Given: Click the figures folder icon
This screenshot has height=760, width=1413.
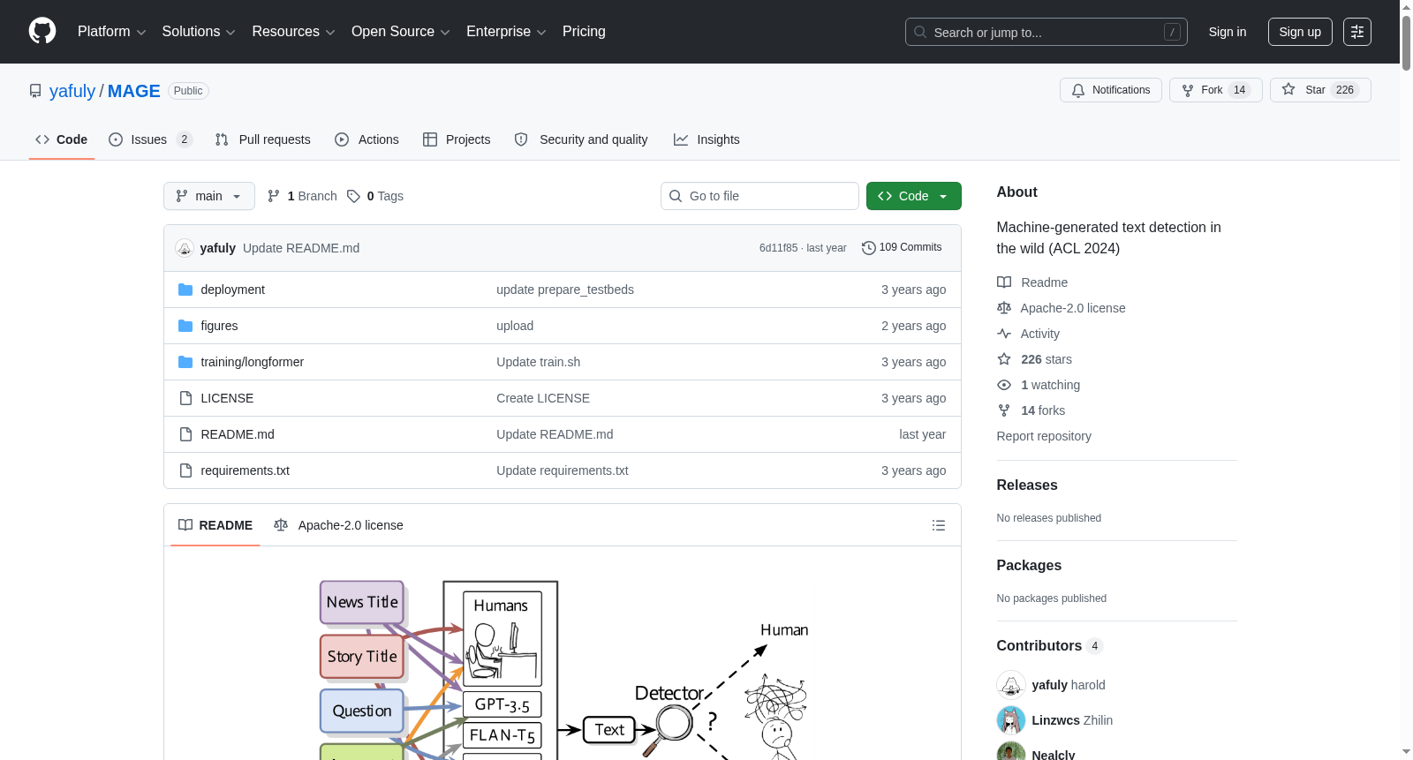Looking at the screenshot, I should click(185, 326).
